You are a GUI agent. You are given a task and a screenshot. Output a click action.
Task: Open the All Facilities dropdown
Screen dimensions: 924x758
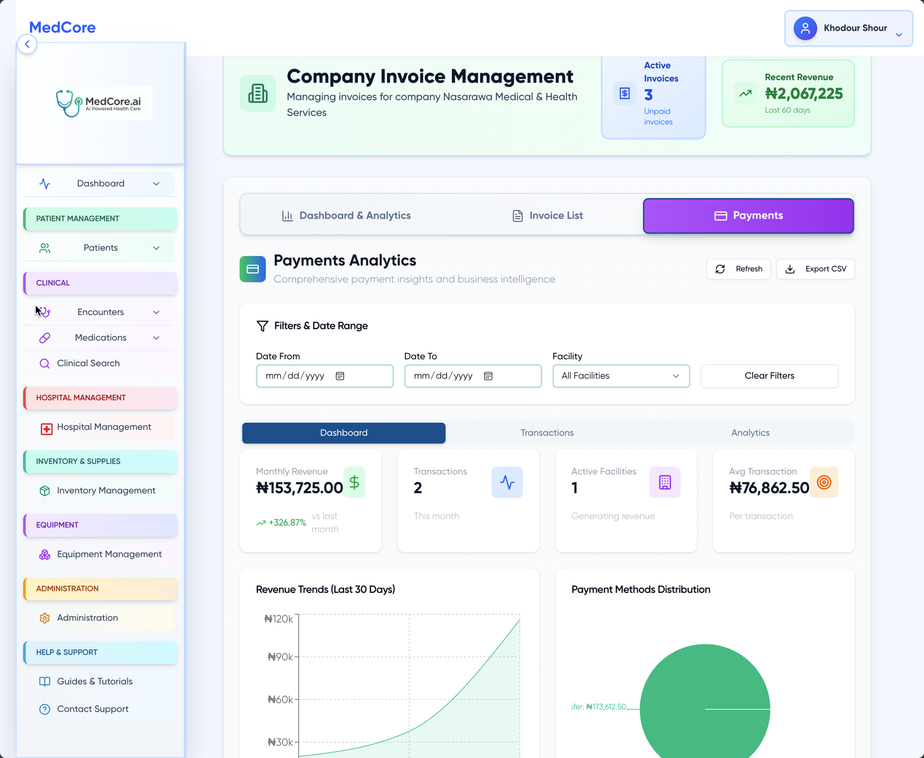[x=620, y=376]
